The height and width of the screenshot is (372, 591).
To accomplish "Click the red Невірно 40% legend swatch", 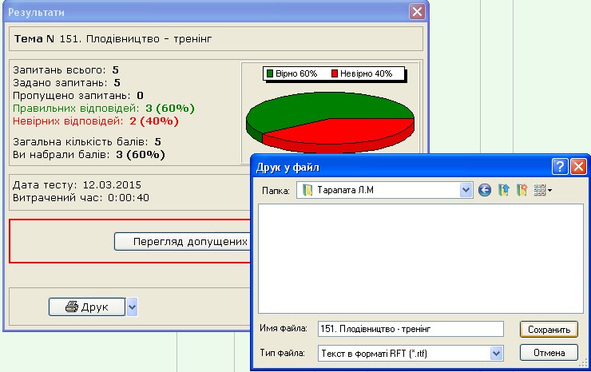I will click(x=335, y=73).
